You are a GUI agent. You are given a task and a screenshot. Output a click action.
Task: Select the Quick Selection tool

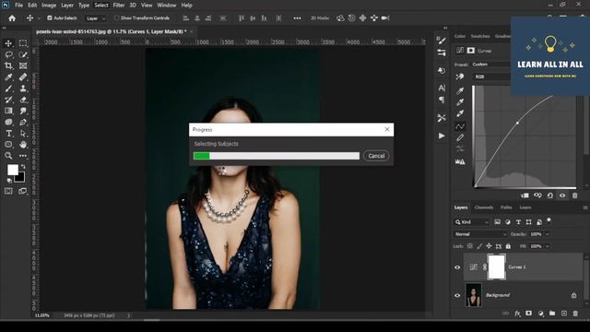tap(23, 54)
